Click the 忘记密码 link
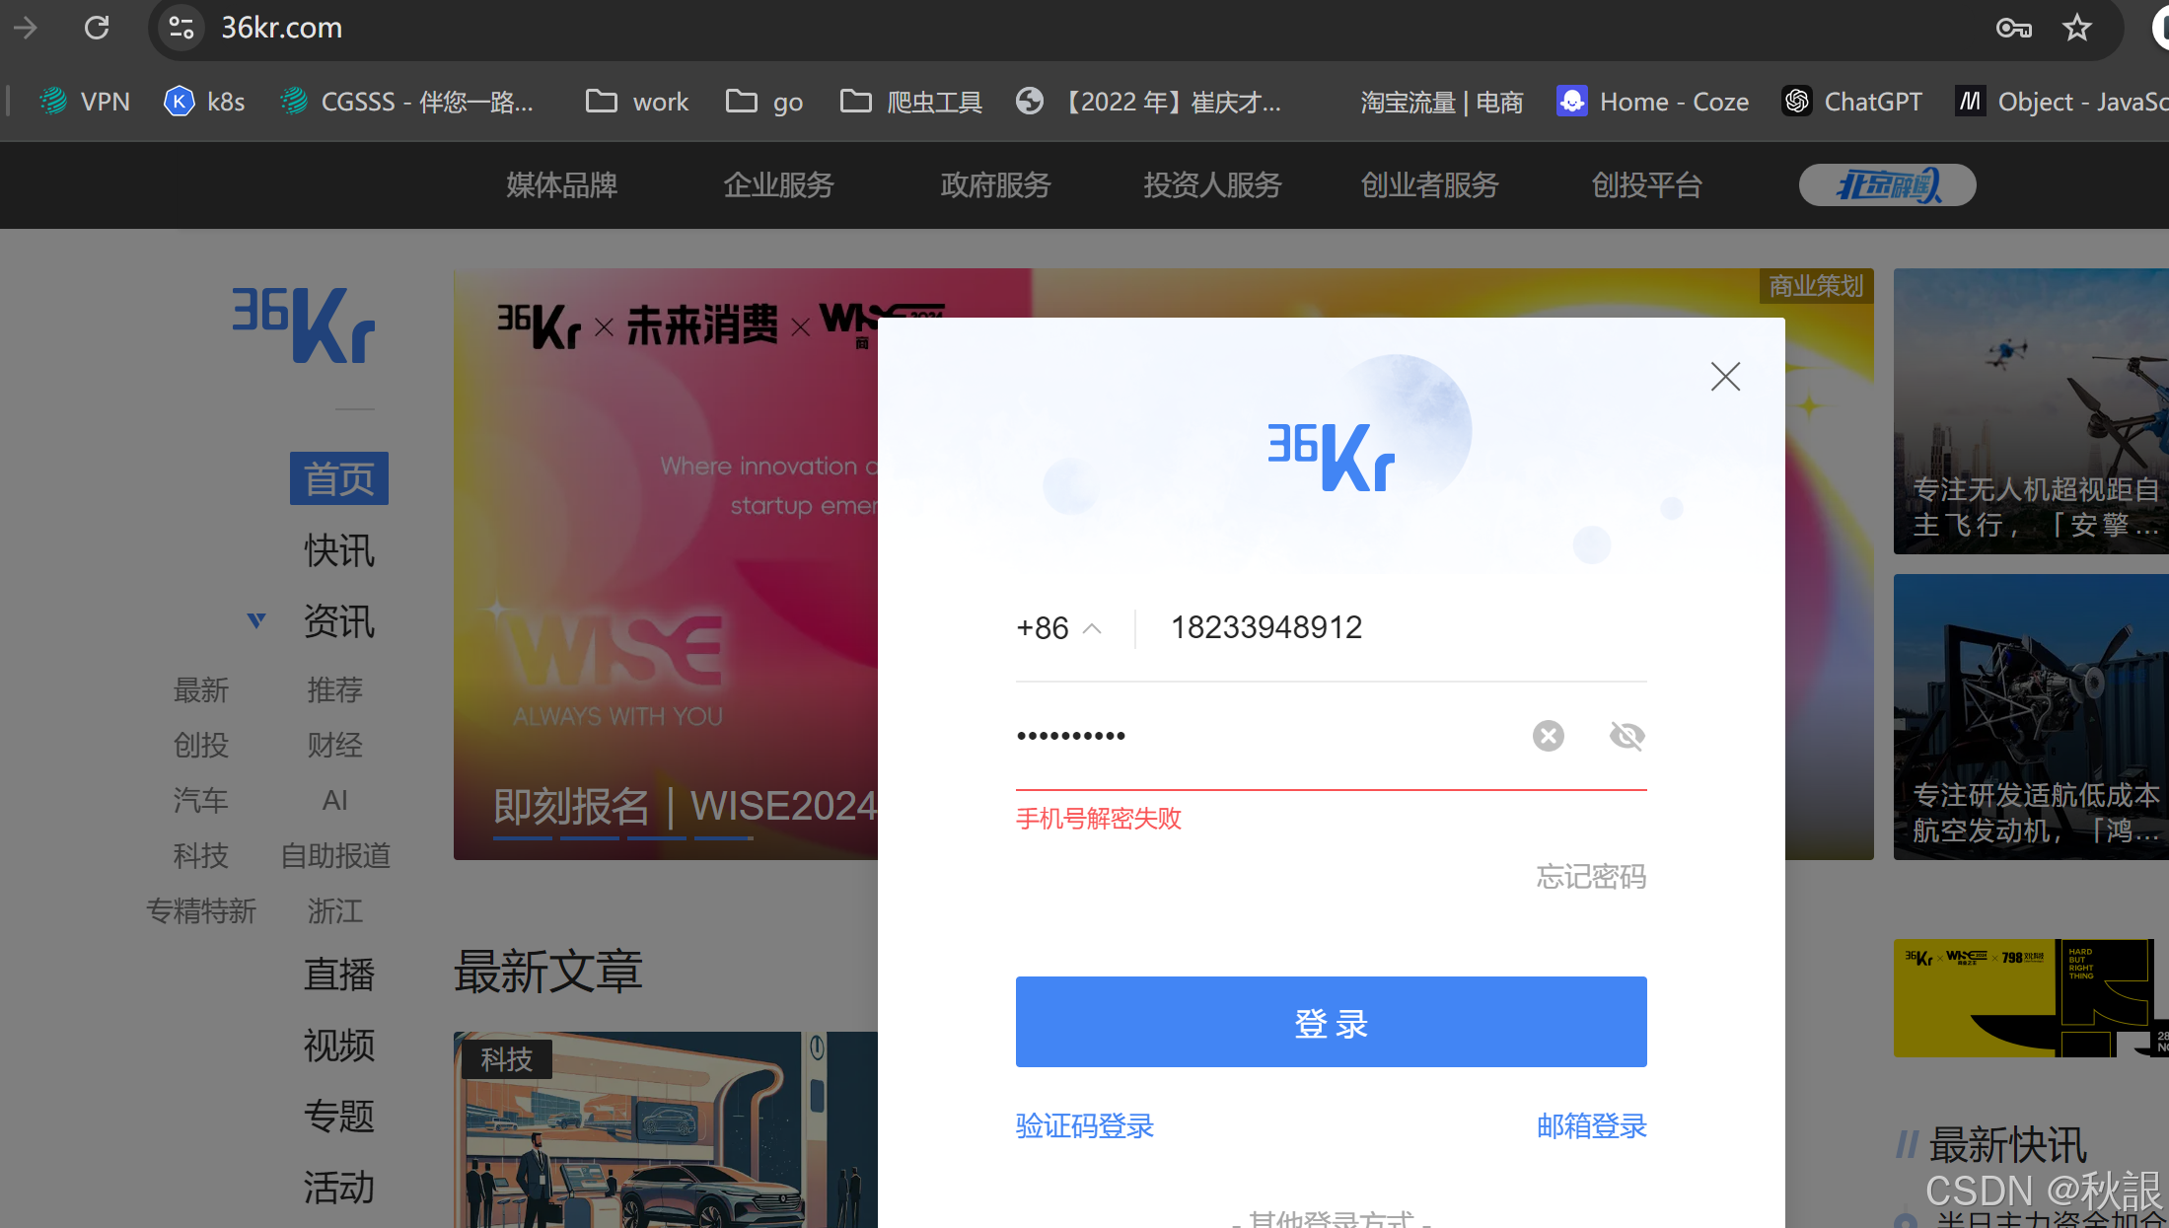Viewport: 2169px width, 1228px height. (x=1591, y=876)
